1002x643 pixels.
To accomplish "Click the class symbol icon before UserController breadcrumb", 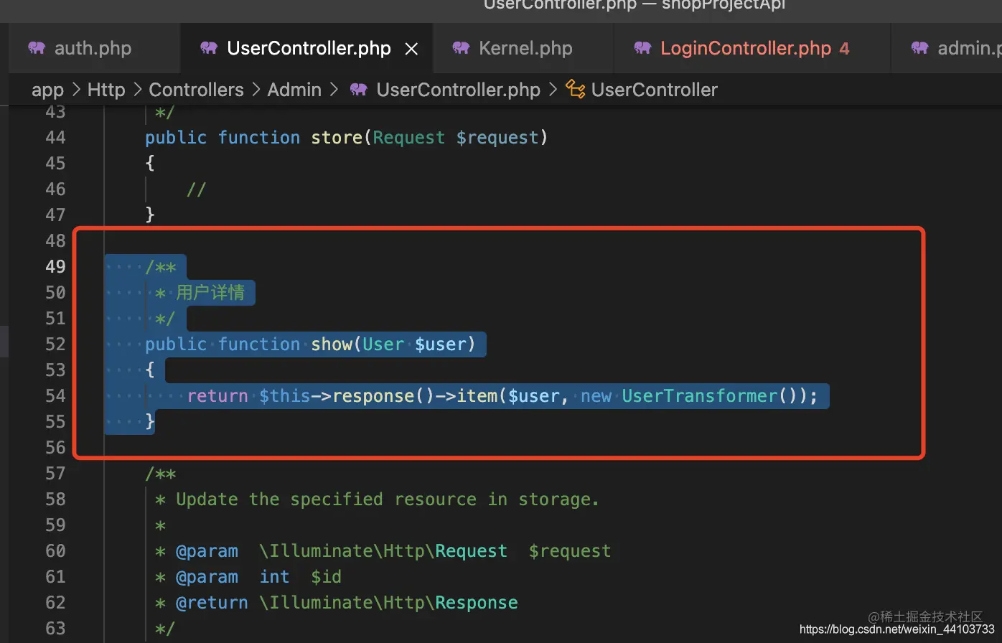I will pyautogui.click(x=576, y=90).
